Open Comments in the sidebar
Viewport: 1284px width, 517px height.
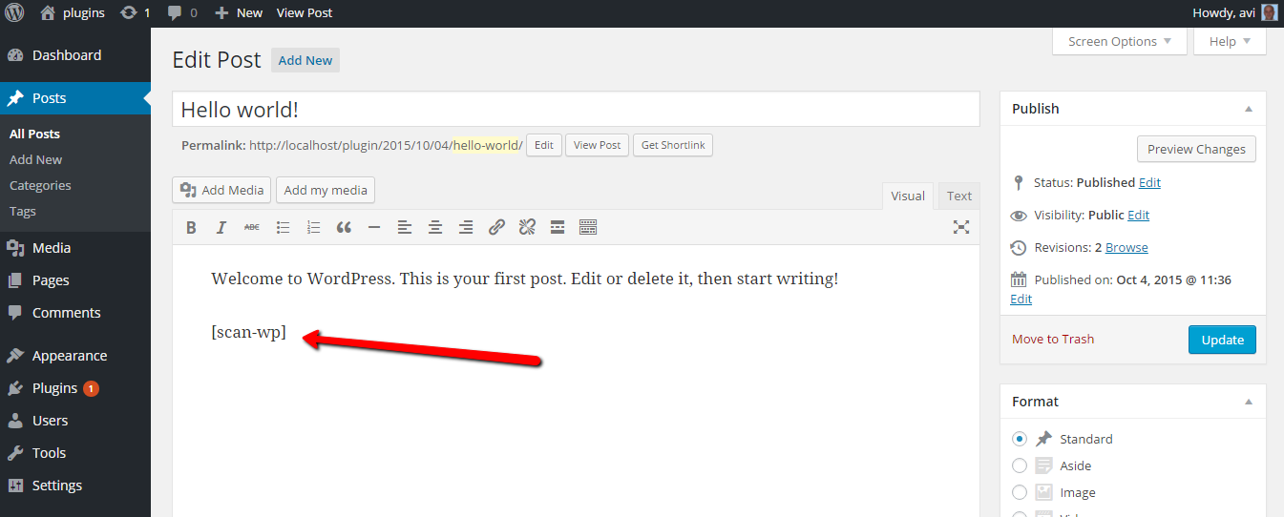[75, 313]
